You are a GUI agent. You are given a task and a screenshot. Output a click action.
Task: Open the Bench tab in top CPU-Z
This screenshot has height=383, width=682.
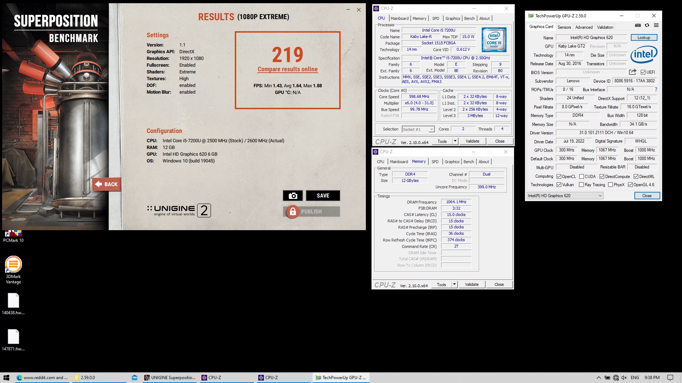tap(469, 18)
